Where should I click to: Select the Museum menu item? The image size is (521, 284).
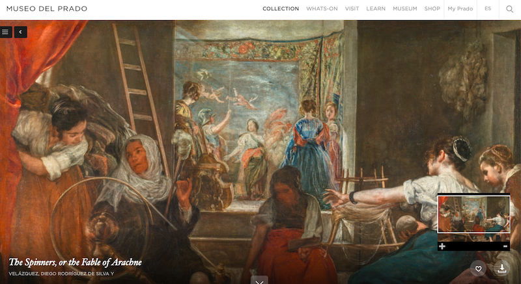(x=404, y=8)
